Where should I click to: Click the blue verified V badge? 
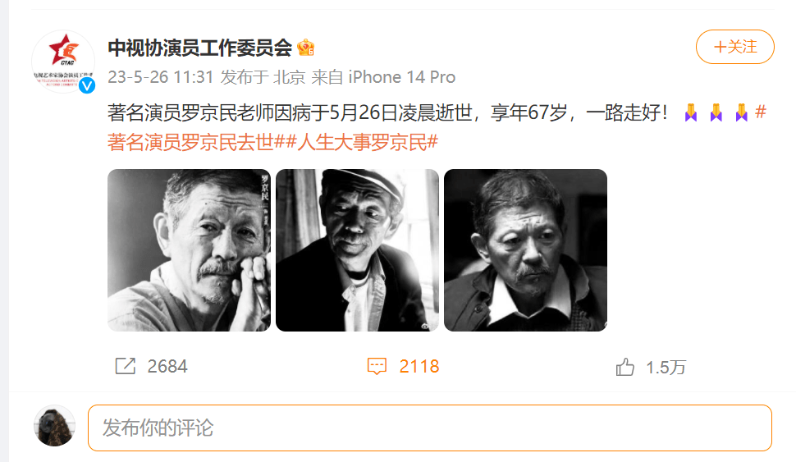pos(87,85)
